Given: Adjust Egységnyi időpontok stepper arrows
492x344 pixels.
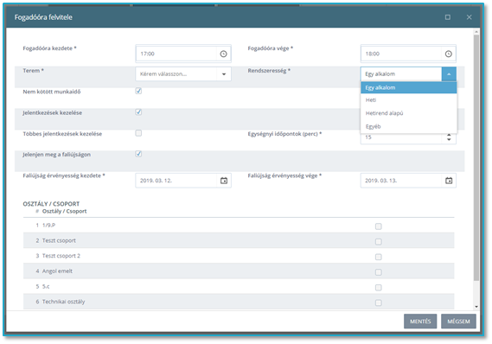Looking at the screenshot, I should click(449, 137).
